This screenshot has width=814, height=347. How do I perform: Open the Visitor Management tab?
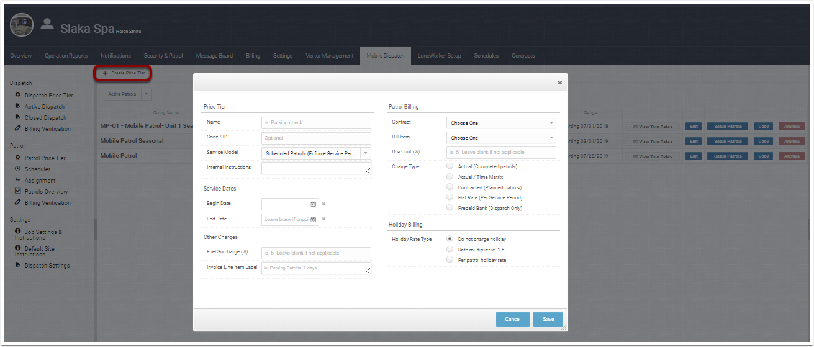[329, 56]
